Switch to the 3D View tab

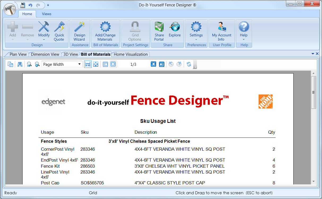71,54
